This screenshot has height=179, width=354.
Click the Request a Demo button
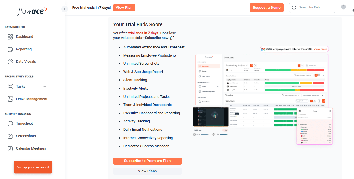point(266,8)
